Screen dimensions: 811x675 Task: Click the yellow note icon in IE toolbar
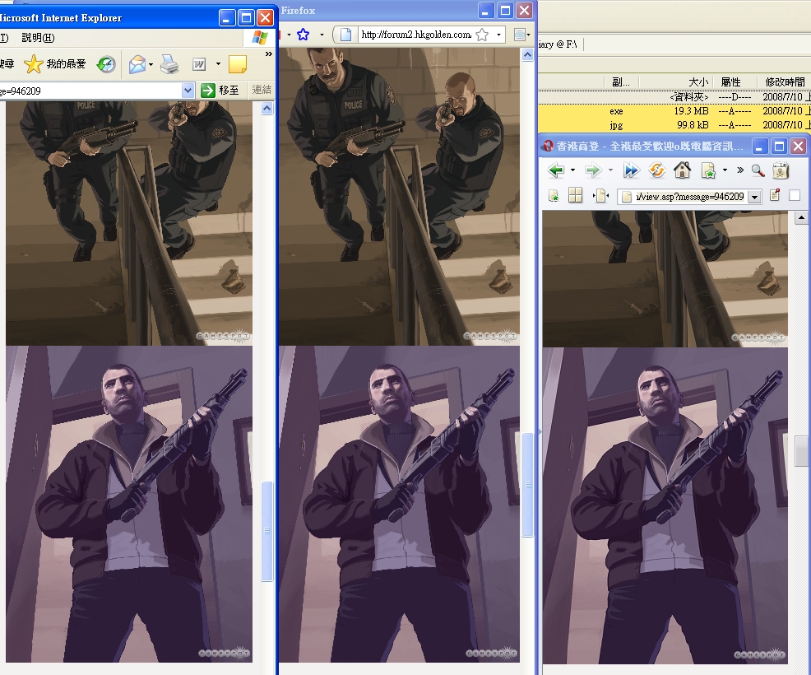coord(238,64)
